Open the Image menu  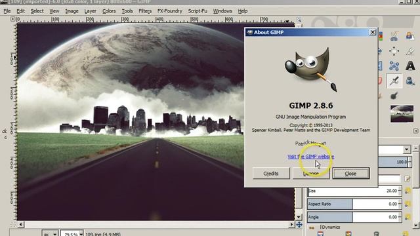(x=72, y=11)
